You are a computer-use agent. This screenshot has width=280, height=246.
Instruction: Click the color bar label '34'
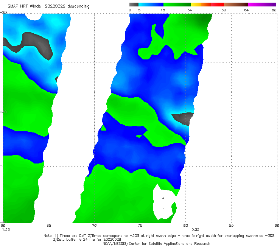point(190,10)
